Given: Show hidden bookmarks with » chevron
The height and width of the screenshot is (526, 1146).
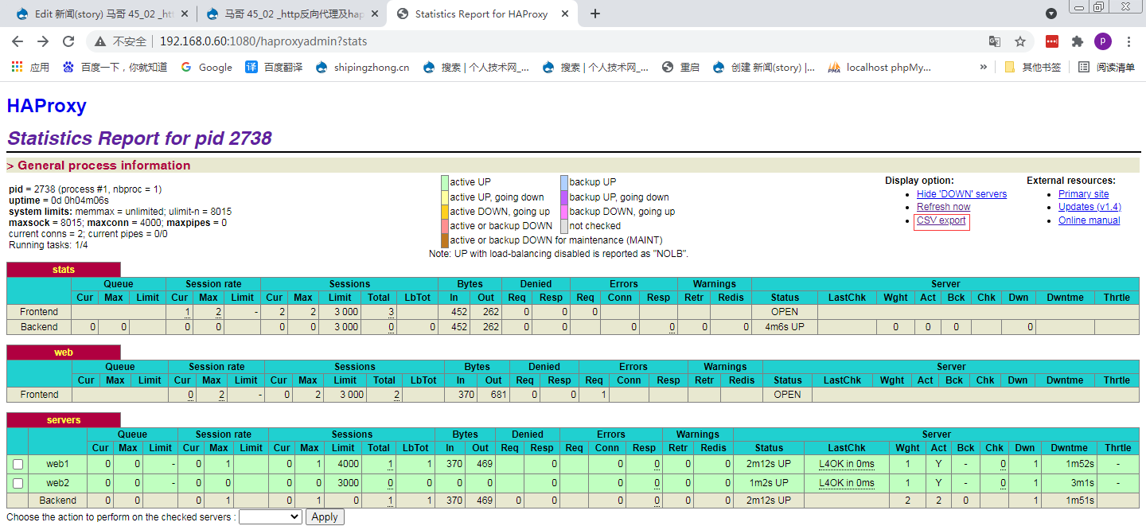Looking at the screenshot, I should point(984,67).
